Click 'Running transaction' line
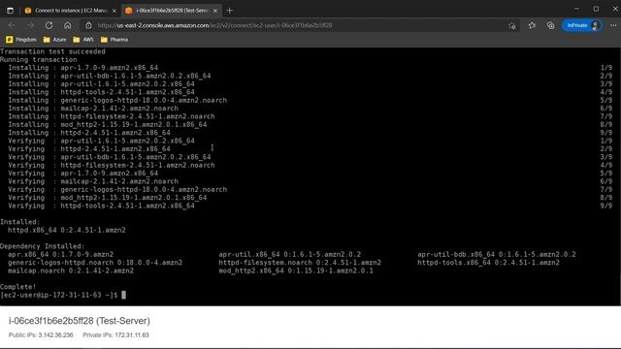This screenshot has width=621, height=349. pos(39,60)
